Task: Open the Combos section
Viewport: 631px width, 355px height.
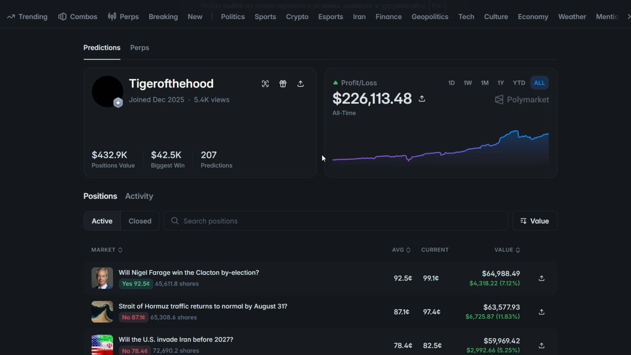Action: pyautogui.click(x=78, y=17)
